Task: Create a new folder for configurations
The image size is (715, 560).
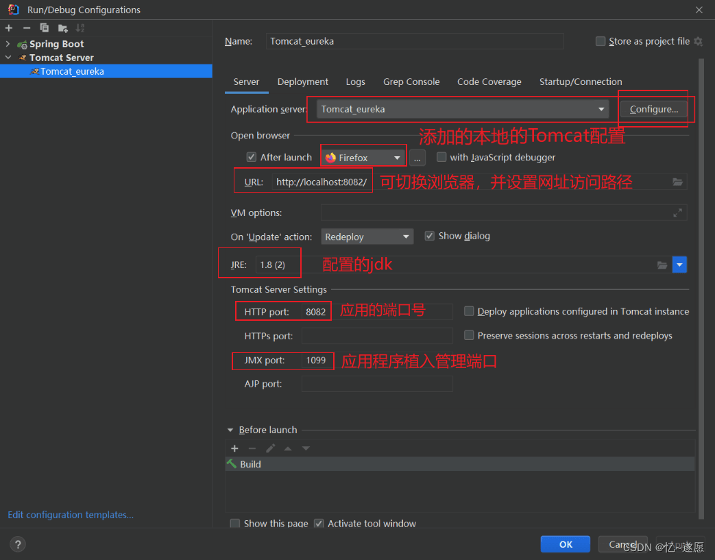Action: click(63, 28)
